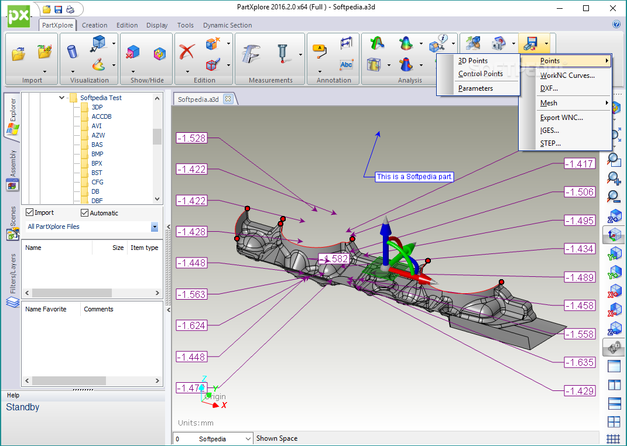Toggle the locked rotation icon on right toolbar

(x=614, y=347)
